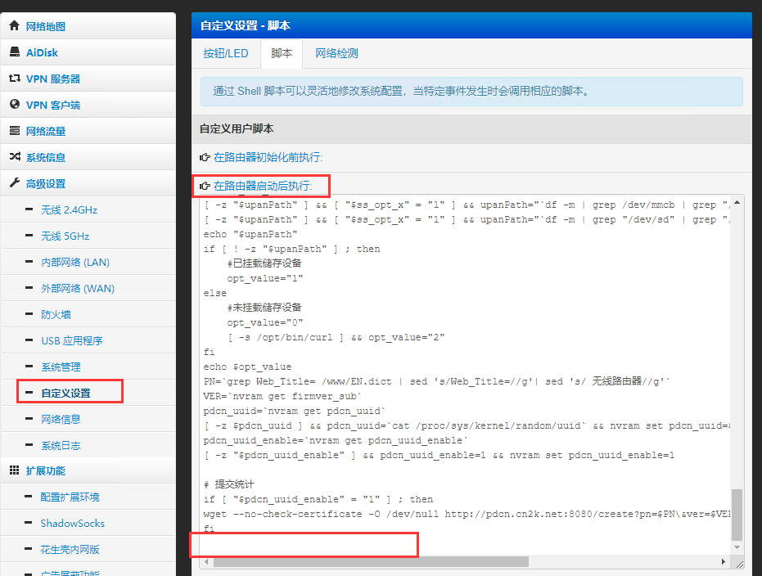The width and height of the screenshot is (762, 576).
Task: Click the home icon beside 网络地图
Action: 13,25
